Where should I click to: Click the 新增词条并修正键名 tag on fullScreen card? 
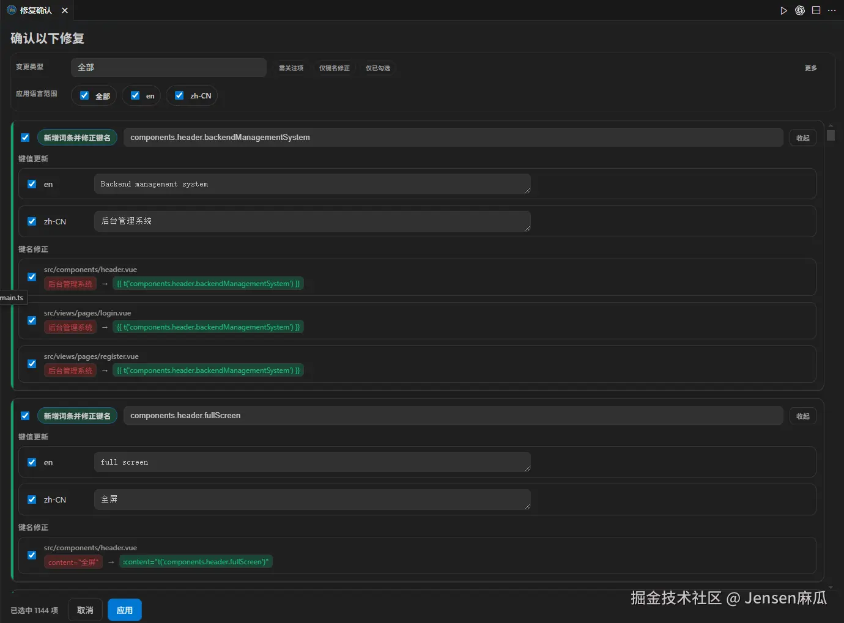(x=77, y=416)
